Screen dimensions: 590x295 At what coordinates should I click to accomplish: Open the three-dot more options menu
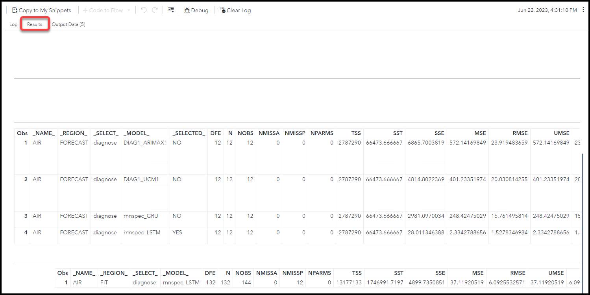(x=583, y=10)
